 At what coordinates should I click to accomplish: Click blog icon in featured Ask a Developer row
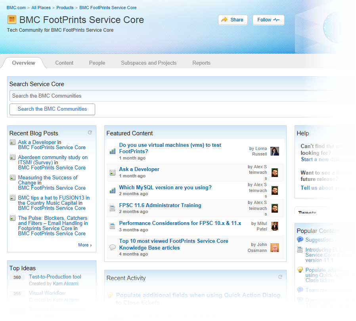click(x=113, y=173)
